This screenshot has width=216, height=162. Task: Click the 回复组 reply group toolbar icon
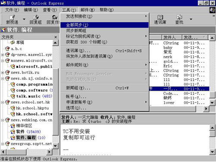(36, 17)
